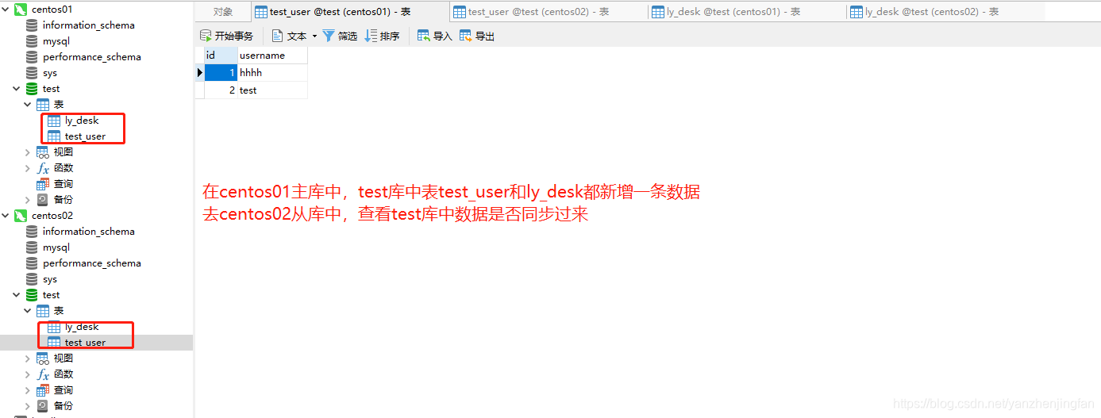Screen dimensions: 1101x418
Task: Click 视图 views icon under centos01
Action: point(43,152)
